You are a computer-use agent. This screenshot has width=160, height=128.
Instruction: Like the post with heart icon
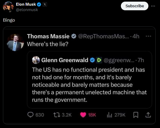[x=83, y=115]
